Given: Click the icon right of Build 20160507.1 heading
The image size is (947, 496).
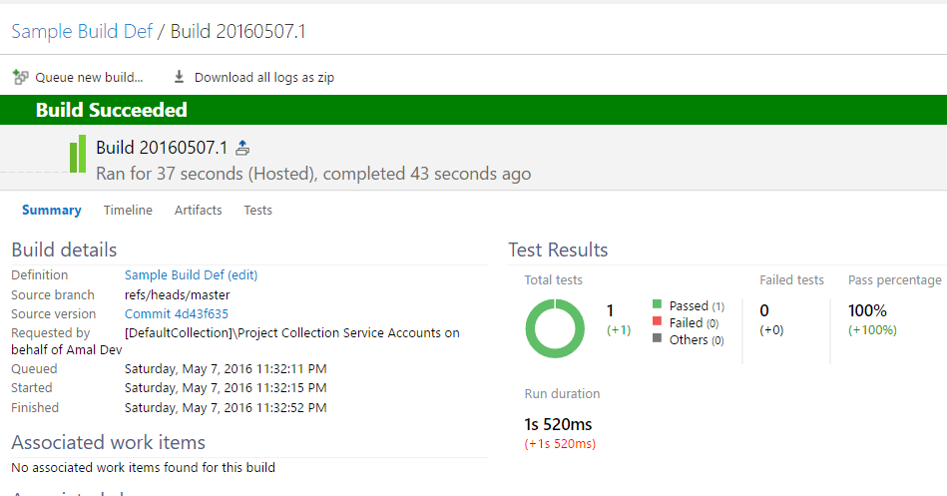Looking at the screenshot, I should point(242,149).
